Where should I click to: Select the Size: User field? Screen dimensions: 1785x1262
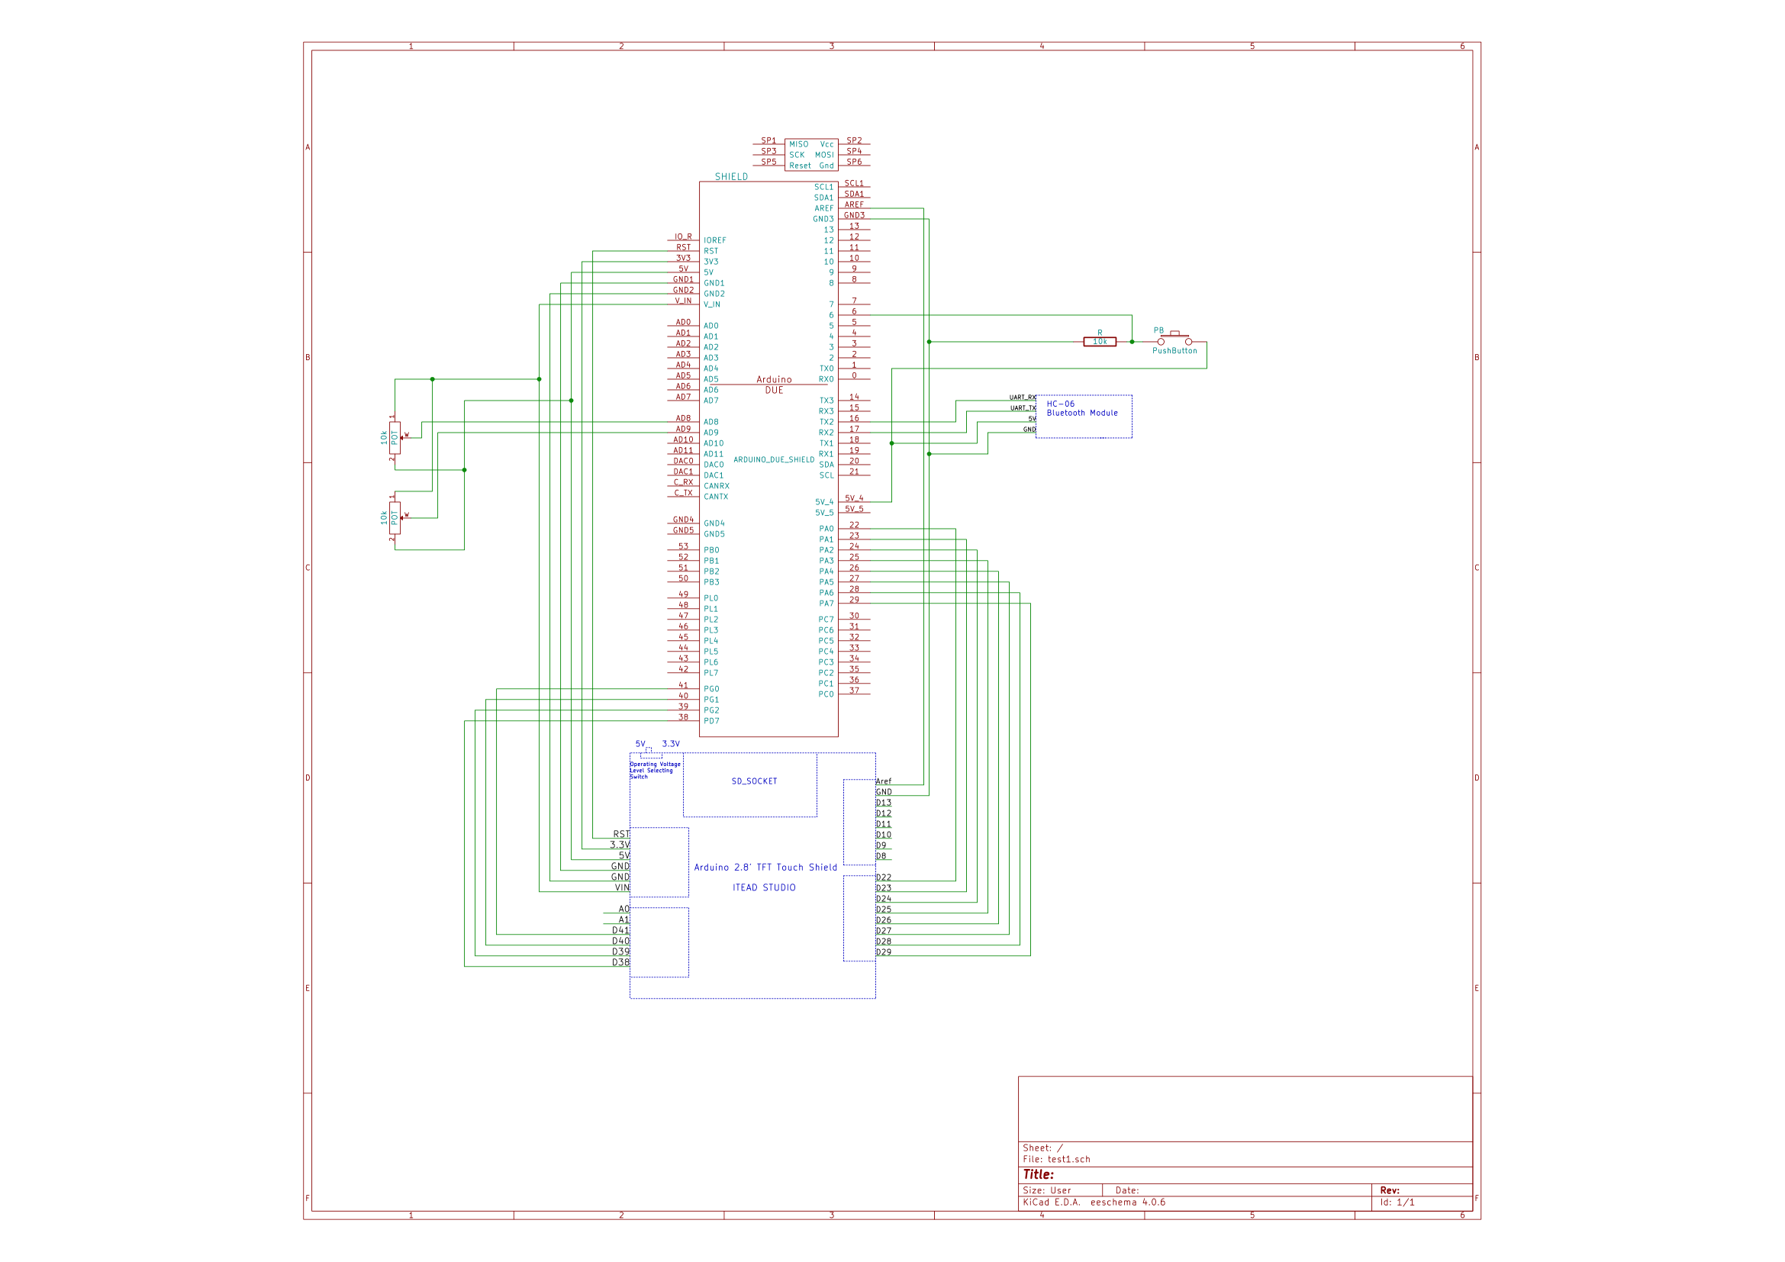(x=1046, y=1190)
